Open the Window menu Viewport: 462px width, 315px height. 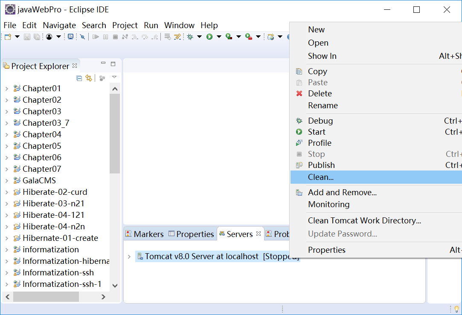(x=179, y=25)
